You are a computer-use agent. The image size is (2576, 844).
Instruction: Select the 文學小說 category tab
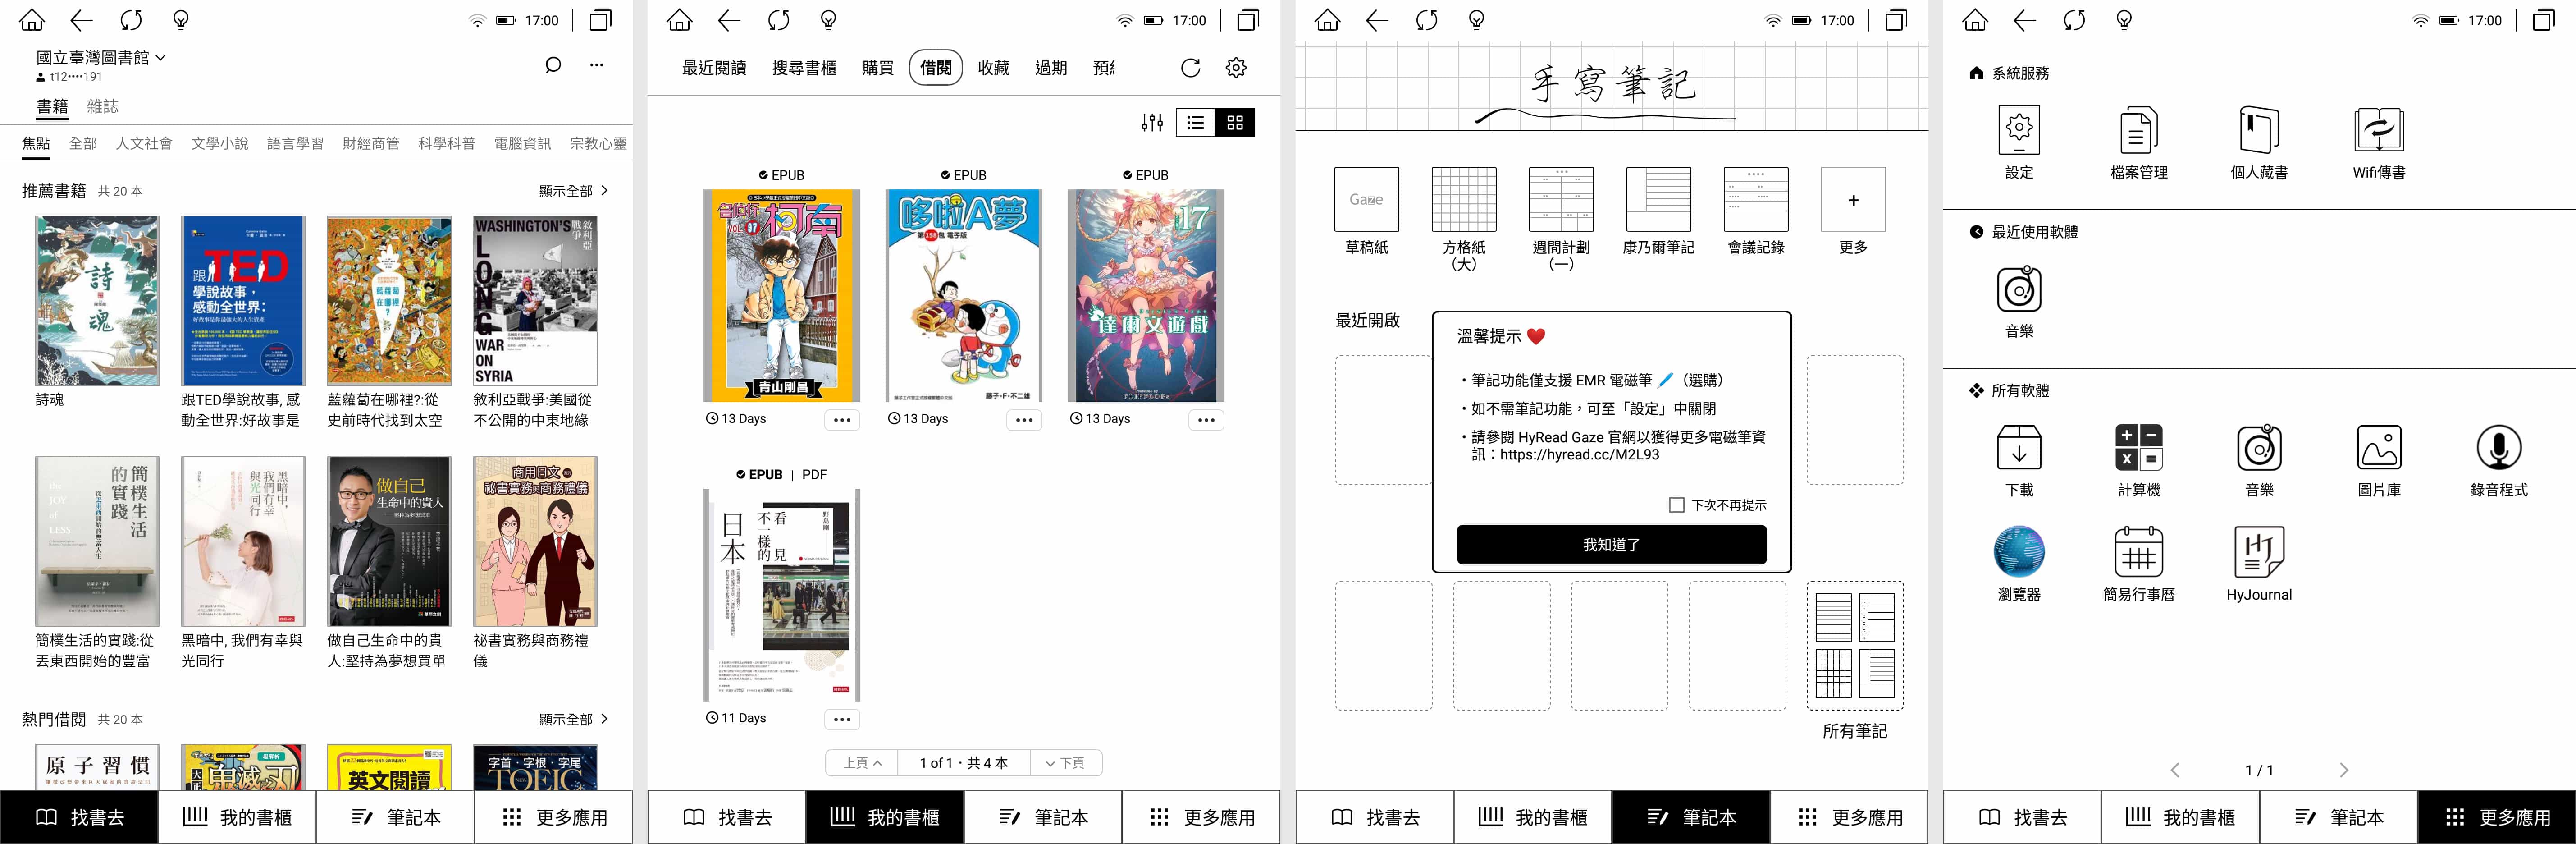pyautogui.click(x=220, y=143)
